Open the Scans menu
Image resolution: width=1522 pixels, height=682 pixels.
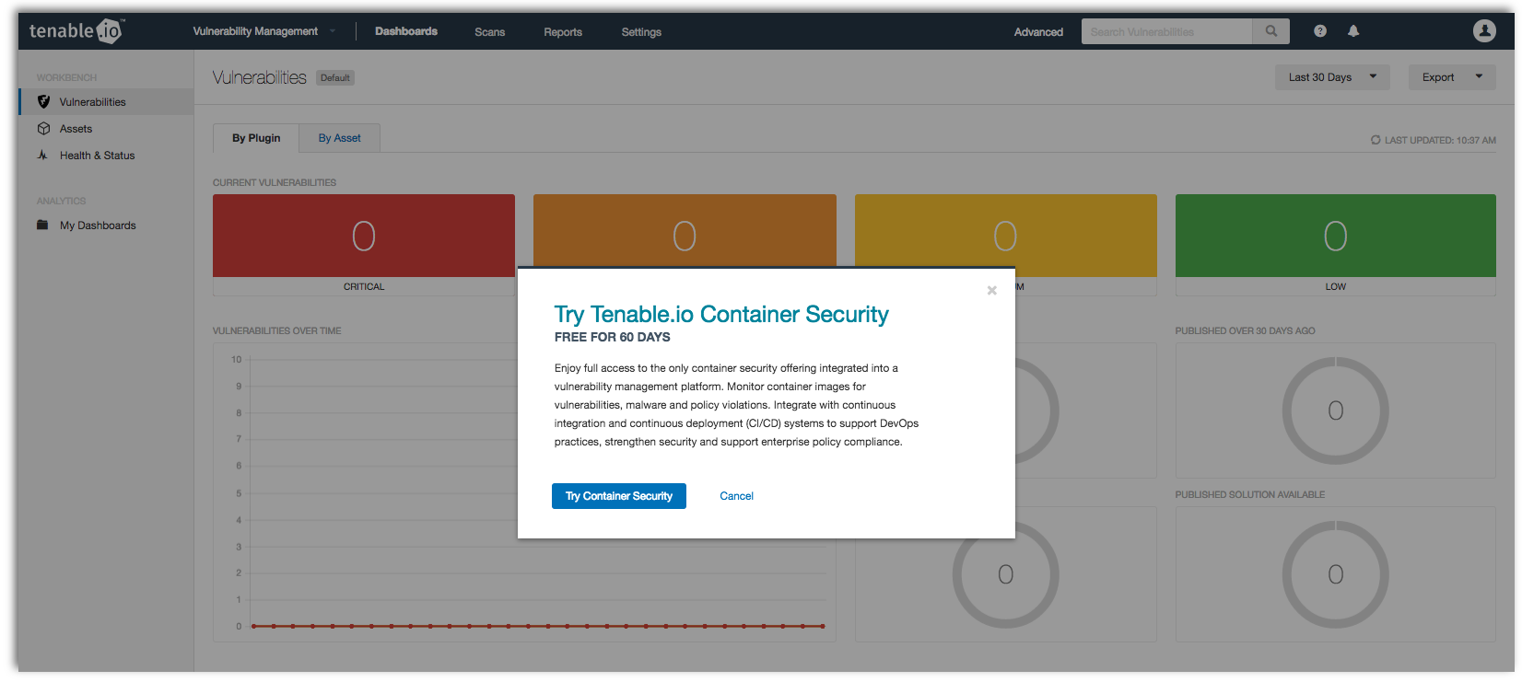pyautogui.click(x=490, y=32)
